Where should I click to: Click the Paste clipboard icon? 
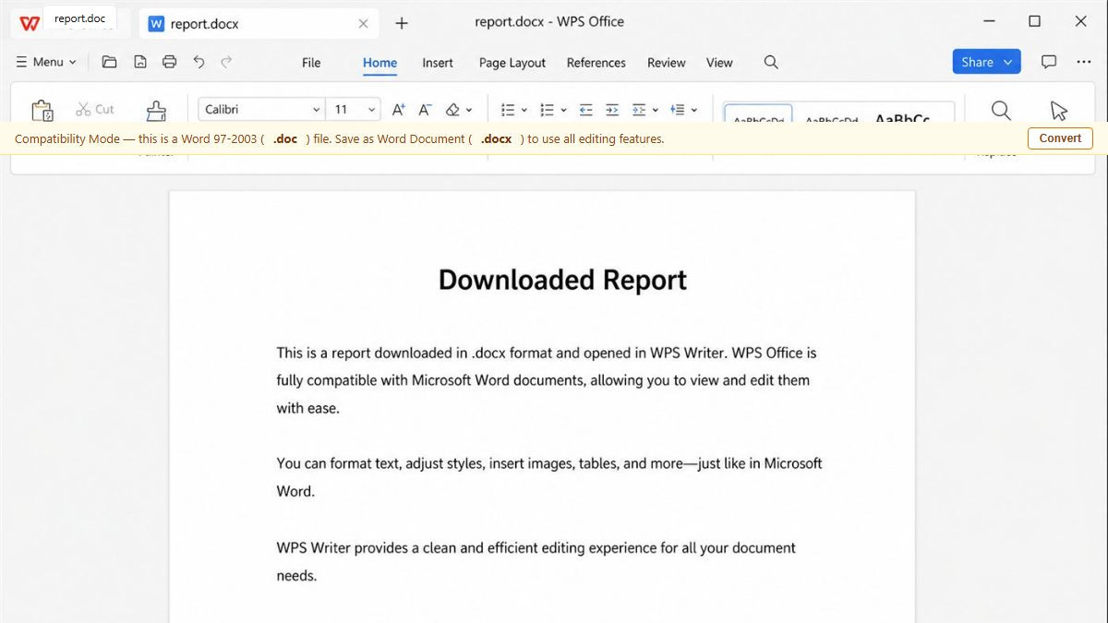[42, 110]
